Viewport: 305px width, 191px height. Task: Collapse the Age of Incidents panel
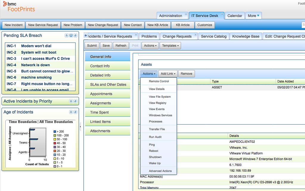[71, 112]
